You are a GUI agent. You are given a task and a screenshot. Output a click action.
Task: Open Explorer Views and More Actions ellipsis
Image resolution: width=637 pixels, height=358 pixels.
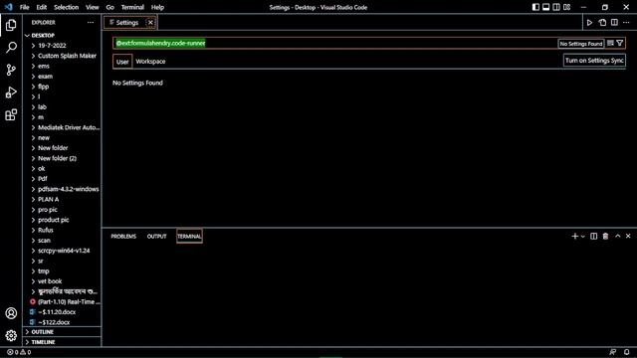91,23
